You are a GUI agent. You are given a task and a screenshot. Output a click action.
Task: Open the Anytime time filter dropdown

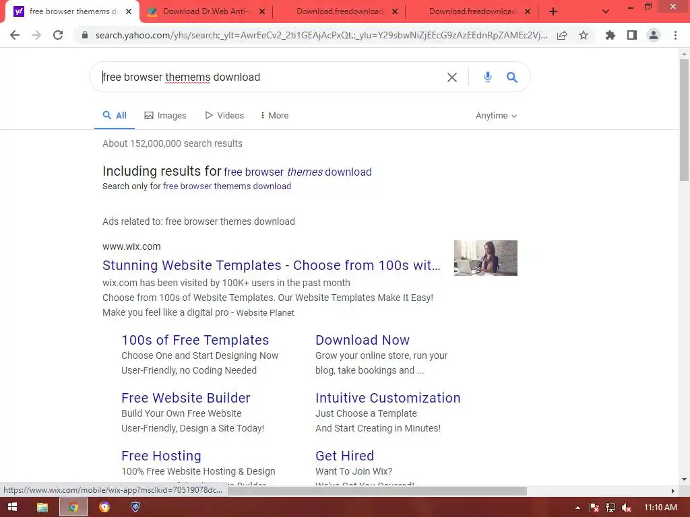[x=496, y=116]
